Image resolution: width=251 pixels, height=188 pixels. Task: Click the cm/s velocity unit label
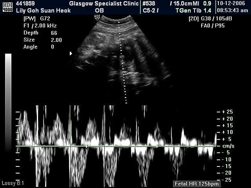coord(228,146)
